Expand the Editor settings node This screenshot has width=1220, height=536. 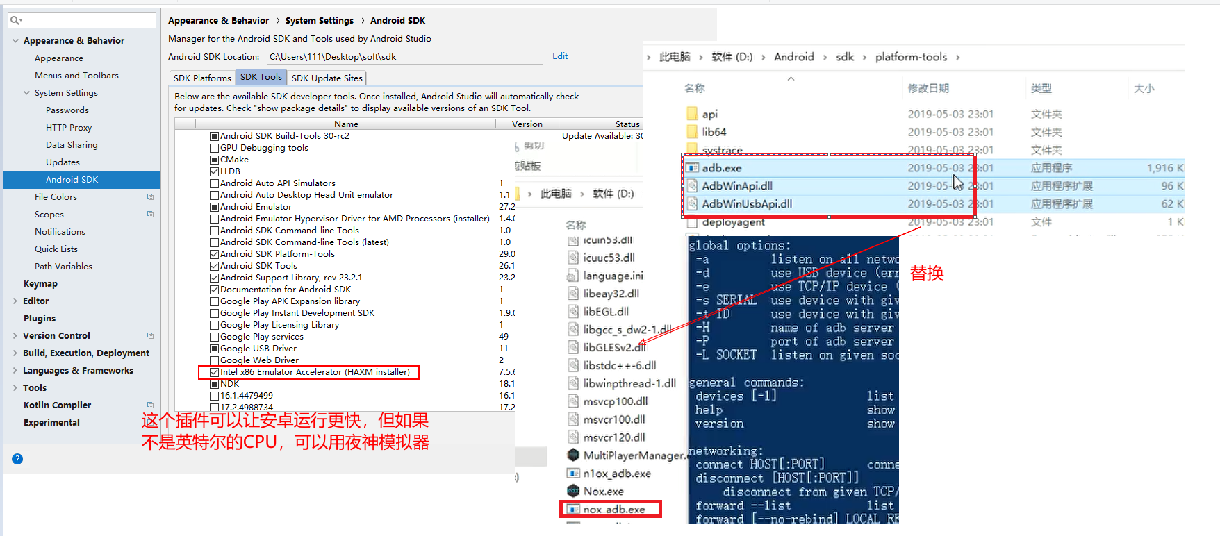(x=15, y=301)
